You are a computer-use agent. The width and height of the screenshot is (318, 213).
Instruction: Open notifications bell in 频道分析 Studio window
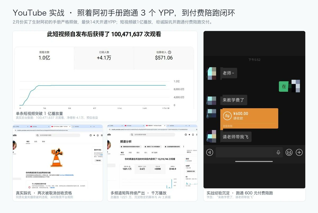[193, 135]
